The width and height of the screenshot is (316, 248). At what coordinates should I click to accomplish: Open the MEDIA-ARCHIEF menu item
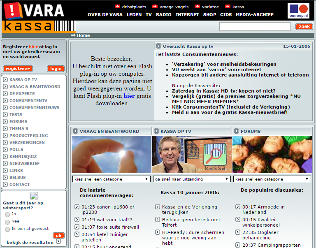pyautogui.click(x=255, y=14)
